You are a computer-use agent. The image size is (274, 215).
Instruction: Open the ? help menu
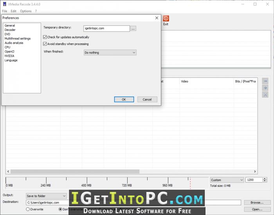point(36,11)
